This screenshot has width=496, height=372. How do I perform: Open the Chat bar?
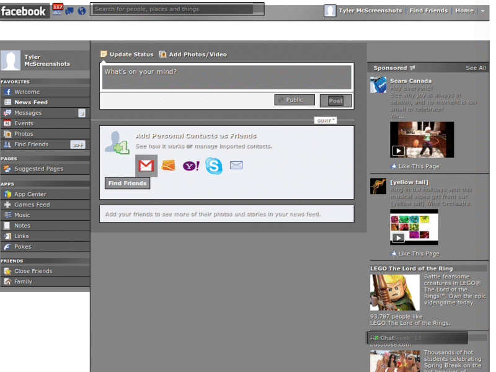(417, 338)
